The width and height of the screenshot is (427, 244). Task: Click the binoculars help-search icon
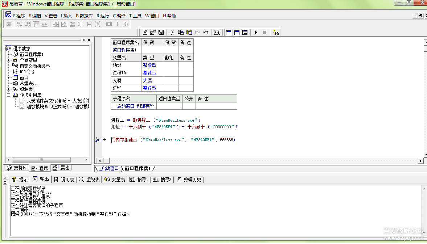click(276, 33)
